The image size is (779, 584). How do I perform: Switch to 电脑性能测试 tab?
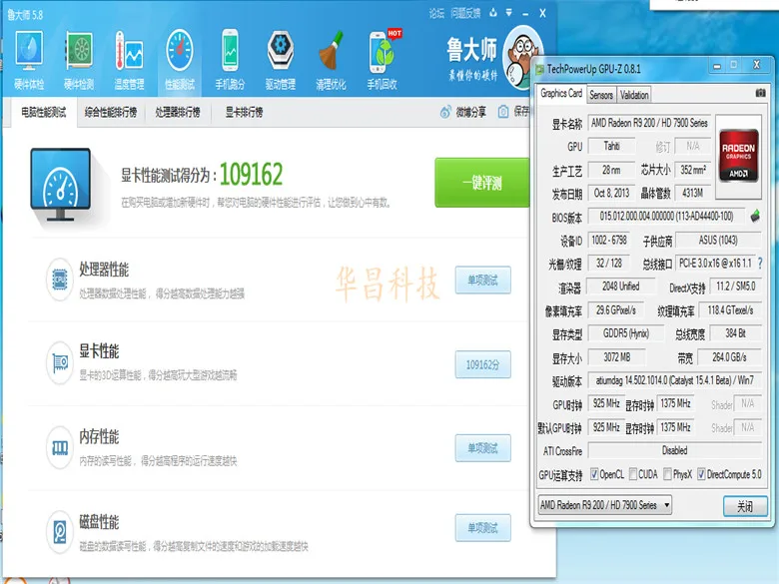(x=44, y=112)
